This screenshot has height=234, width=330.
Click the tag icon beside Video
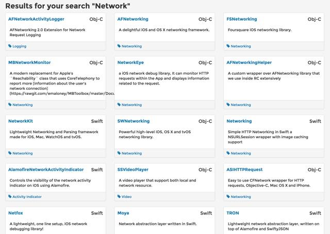[x=119, y=196]
